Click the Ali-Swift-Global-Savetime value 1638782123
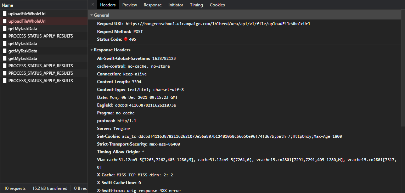This screenshot has width=405, height=193. (x=164, y=58)
